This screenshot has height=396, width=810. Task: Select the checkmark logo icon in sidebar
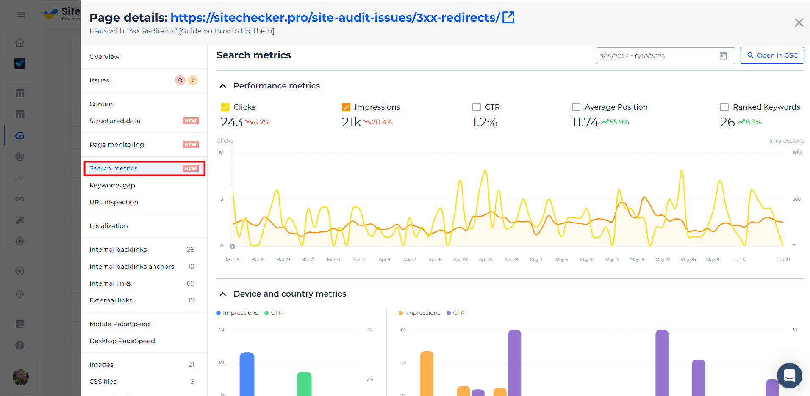(x=20, y=63)
